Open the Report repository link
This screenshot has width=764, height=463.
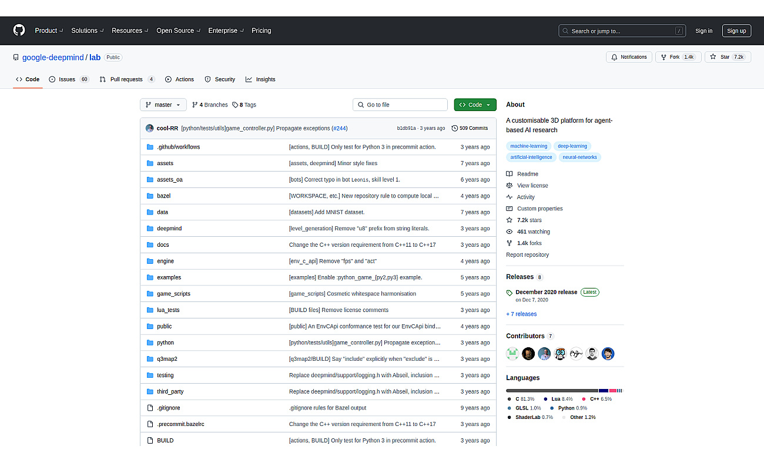tap(527, 255)
